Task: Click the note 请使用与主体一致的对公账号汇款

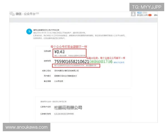Action: point(53,102)
